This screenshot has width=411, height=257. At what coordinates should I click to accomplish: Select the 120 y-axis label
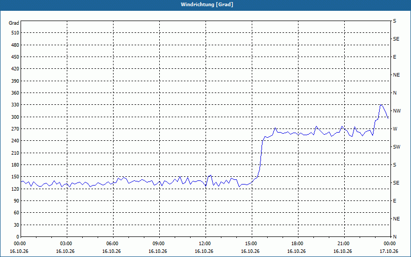click(15, 189)
